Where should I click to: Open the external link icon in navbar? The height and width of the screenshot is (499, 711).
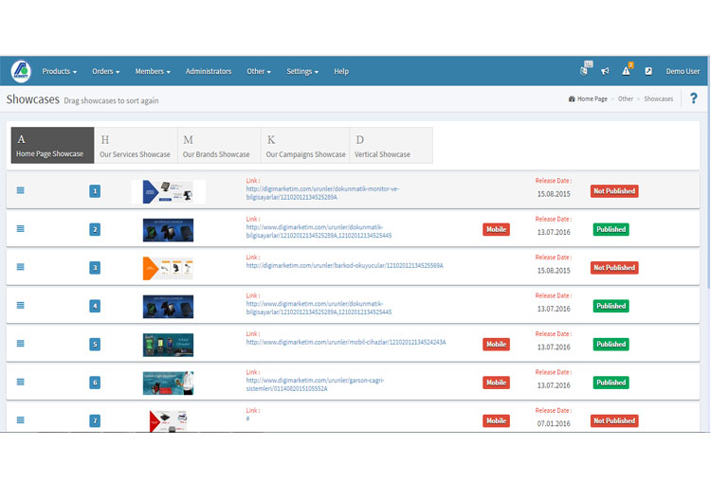click(648, 71)
